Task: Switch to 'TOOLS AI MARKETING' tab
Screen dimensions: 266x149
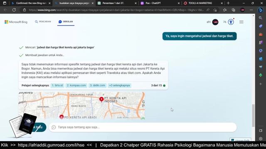Action: pos(203,3)
